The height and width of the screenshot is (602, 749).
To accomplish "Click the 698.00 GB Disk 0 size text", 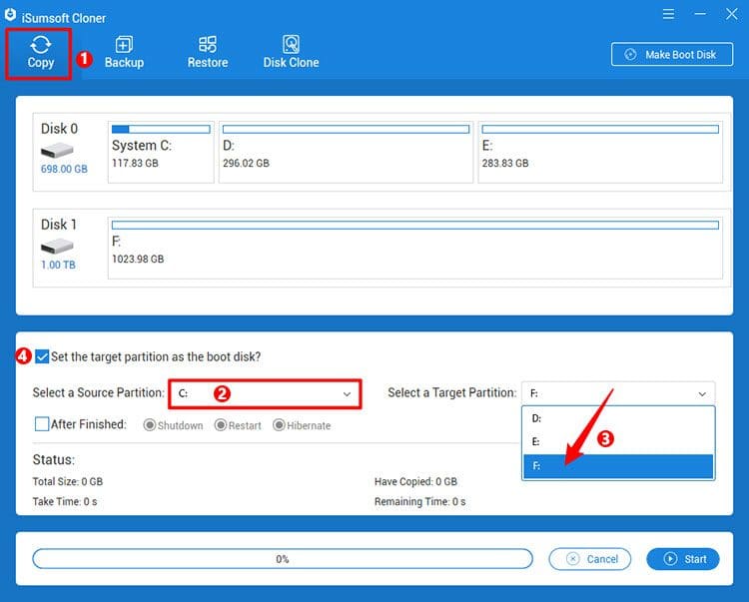I will tap(64, 169).
